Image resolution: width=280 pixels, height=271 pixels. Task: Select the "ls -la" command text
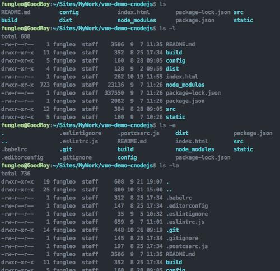pyautogui.click(x=169, y=165)
